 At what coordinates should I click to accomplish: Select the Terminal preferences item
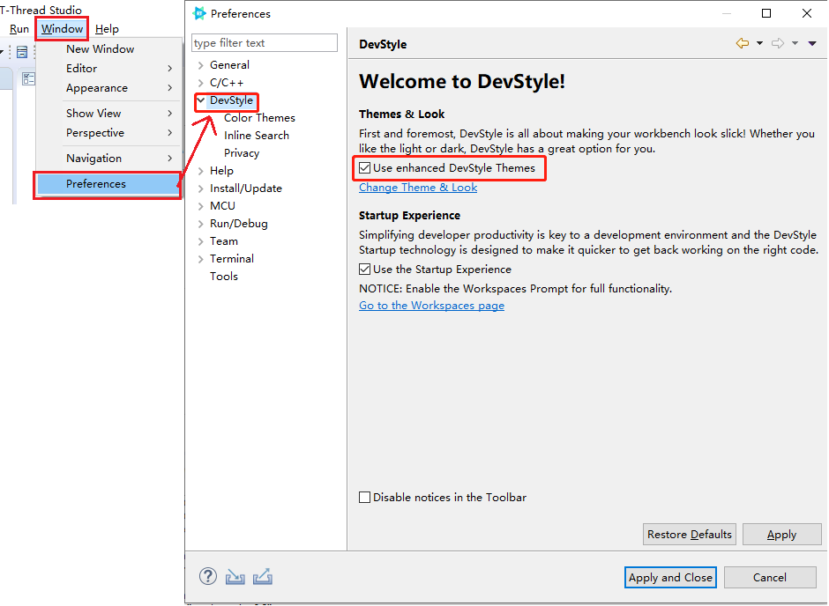coord(232,259)
